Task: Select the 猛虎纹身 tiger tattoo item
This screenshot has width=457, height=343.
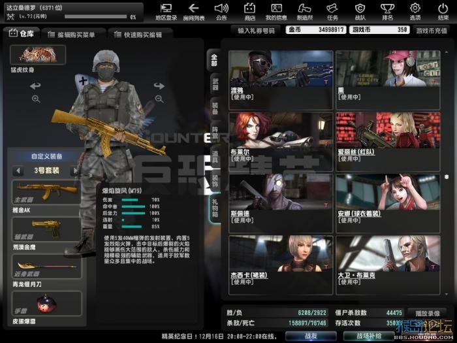Action: pyautogui.click(x=38, y=54)
